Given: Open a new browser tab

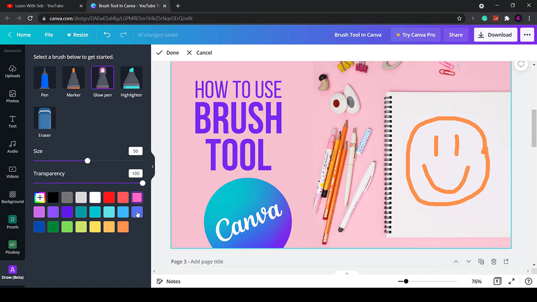Looking at the screenshot, I should pyautogui.click(x=178, y=6).
